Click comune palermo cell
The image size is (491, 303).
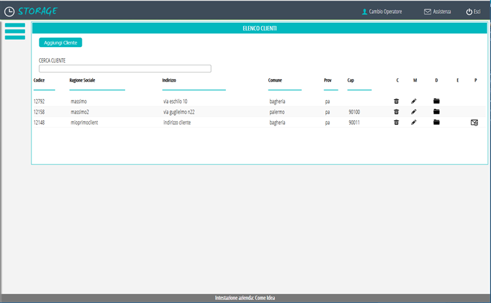[277, 112]
